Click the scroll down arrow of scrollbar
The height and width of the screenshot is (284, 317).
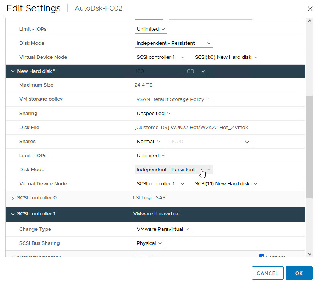tap(309, 254)
